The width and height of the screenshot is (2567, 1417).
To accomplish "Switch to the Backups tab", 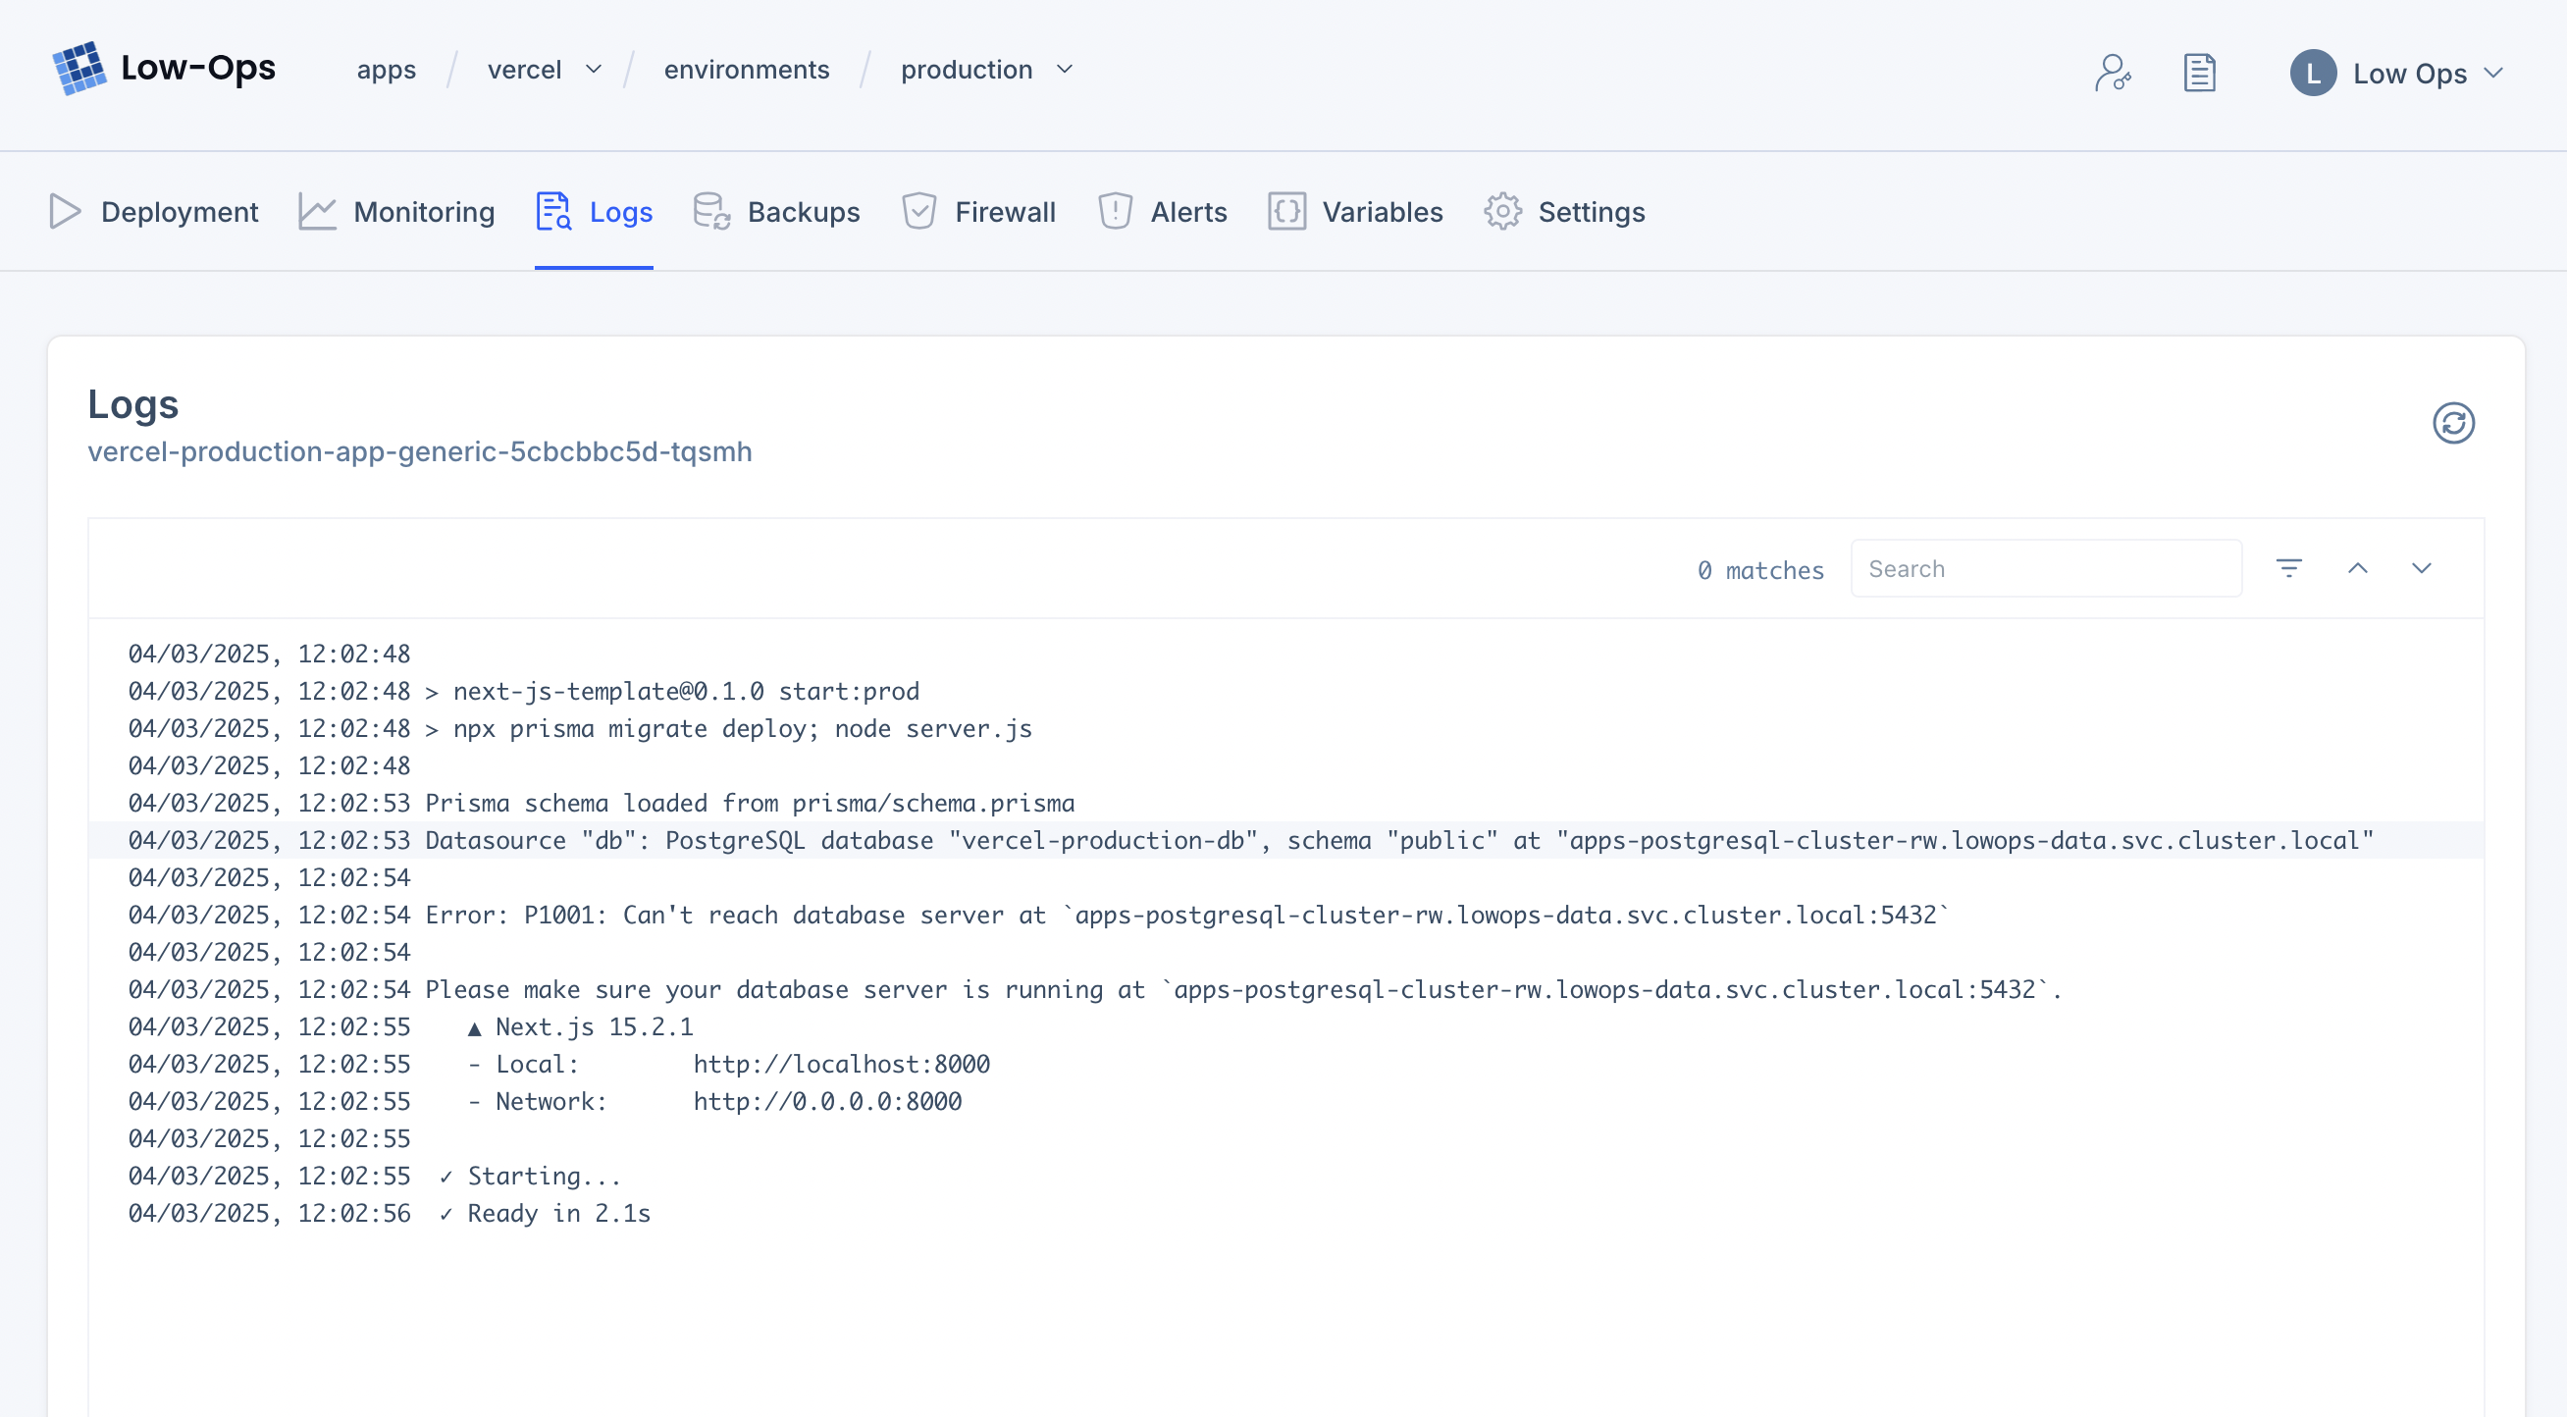I will (x=776, y=211).
